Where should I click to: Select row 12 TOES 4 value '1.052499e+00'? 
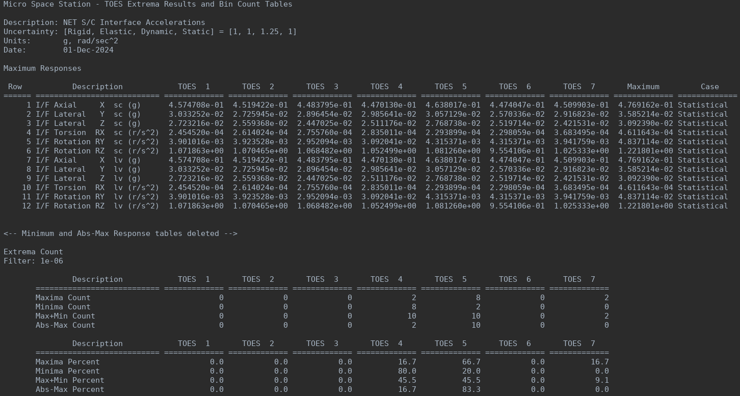point(389,206)
